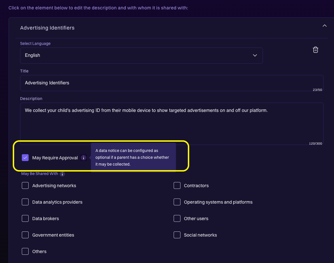Click the trash icon to delete this entry

pos(315,50)
